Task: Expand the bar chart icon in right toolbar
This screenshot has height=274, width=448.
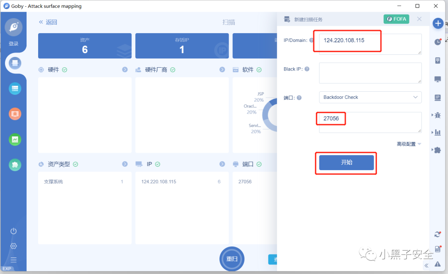Action: coord(437,132)
